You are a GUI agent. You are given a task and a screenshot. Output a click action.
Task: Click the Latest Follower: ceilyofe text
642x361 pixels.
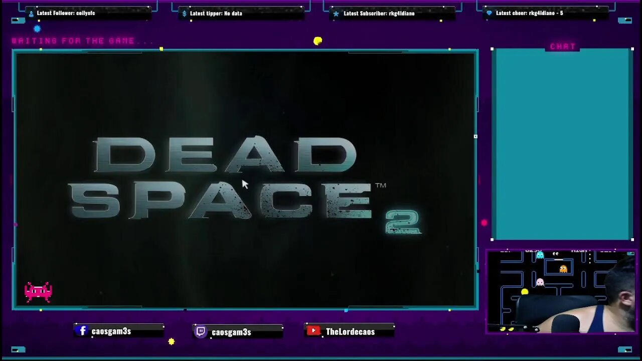tap(66, 13)
